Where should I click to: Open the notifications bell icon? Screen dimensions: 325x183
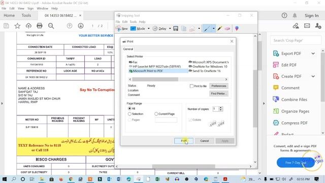click(x=295, y=15)
